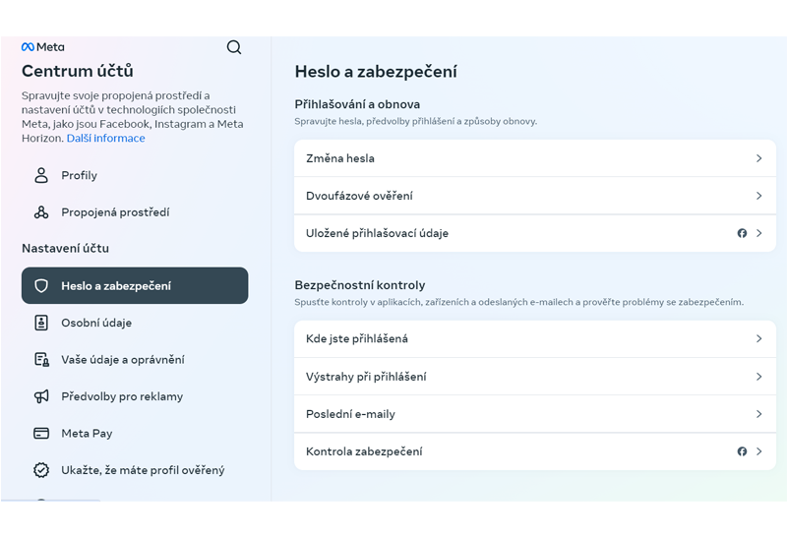Click Facebook icon in Kontrola zabezpečení row
The image size is (787, 538).
[x=742, y=451]
